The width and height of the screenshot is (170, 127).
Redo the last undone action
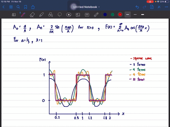click(x=144, y=7)
